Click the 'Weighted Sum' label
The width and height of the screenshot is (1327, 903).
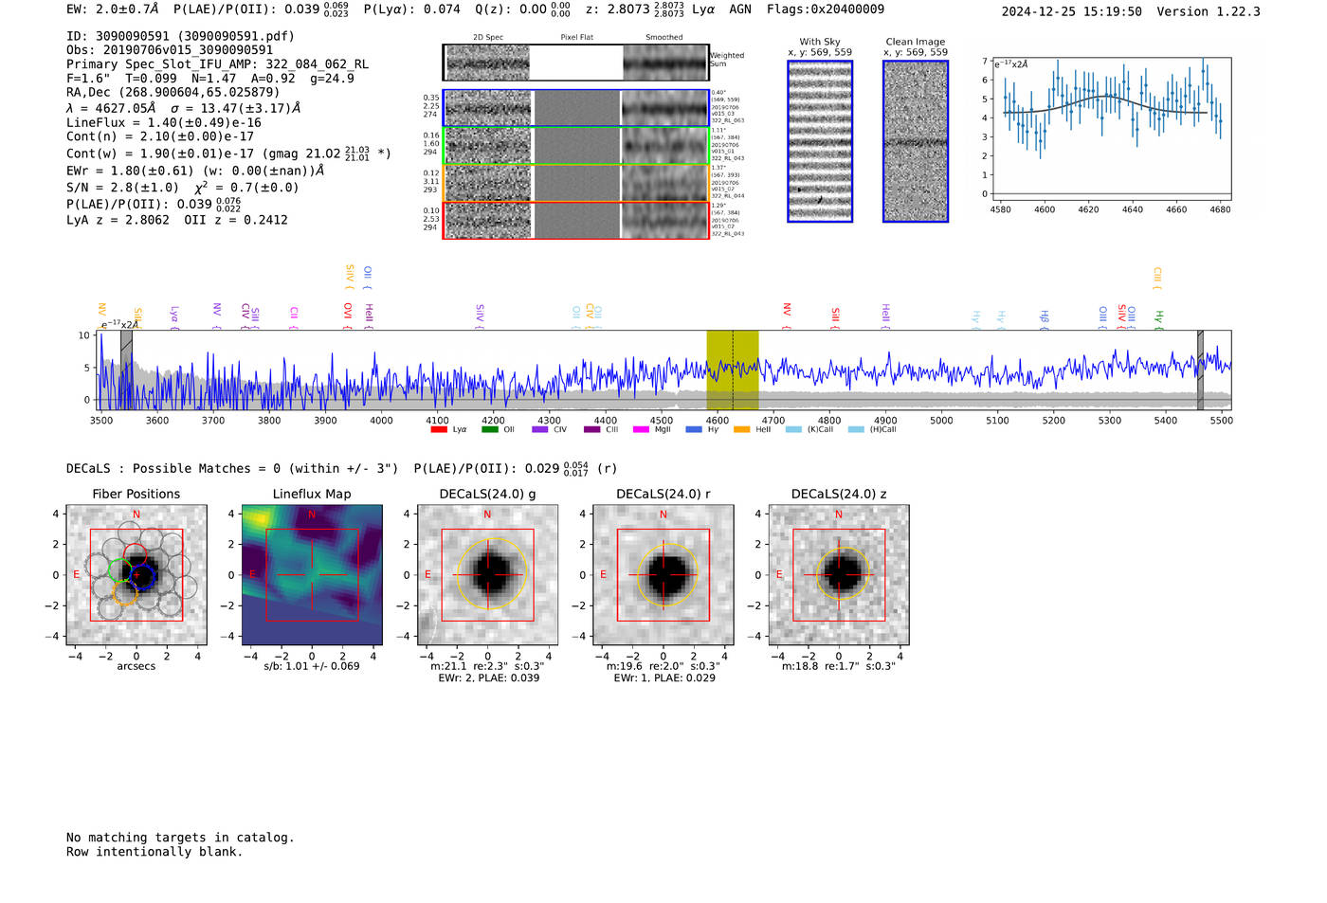pos(727,60)
